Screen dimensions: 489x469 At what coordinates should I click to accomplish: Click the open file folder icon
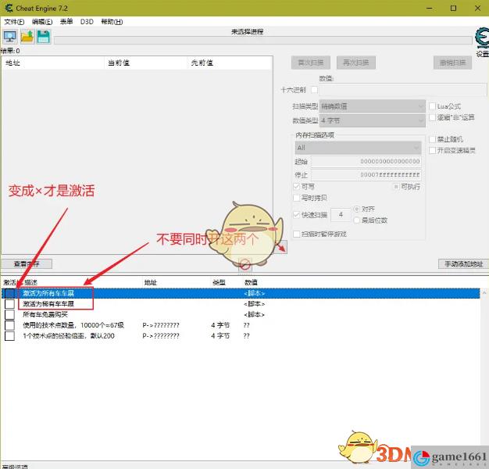27,36
